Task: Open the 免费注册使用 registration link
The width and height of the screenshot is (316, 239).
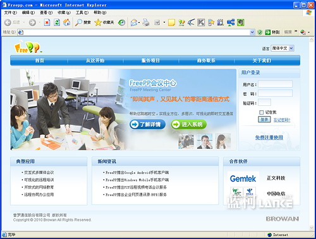Action: (x=269, y=137)
